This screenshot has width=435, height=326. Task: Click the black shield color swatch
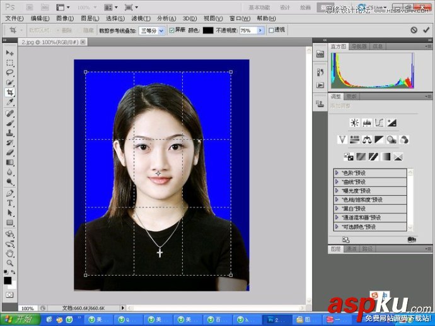point(207,30)
